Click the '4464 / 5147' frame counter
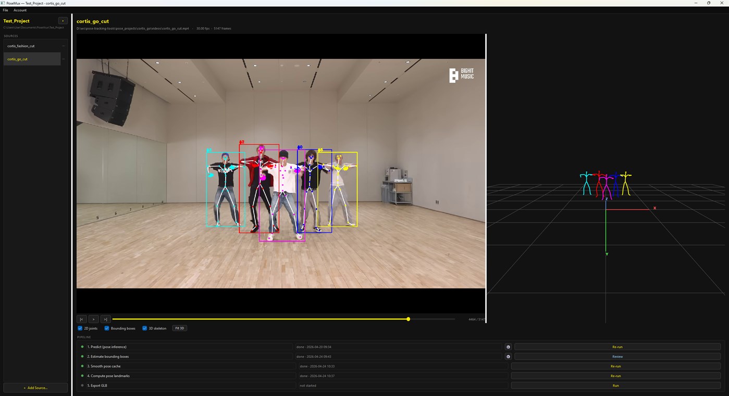Screen dimensions: 729x396 click(477, 319)
